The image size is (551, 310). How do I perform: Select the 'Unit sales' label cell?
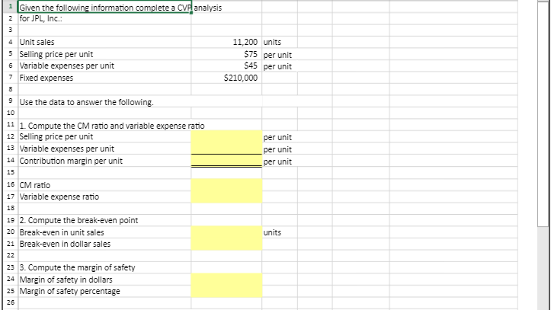tap(104, 42)
